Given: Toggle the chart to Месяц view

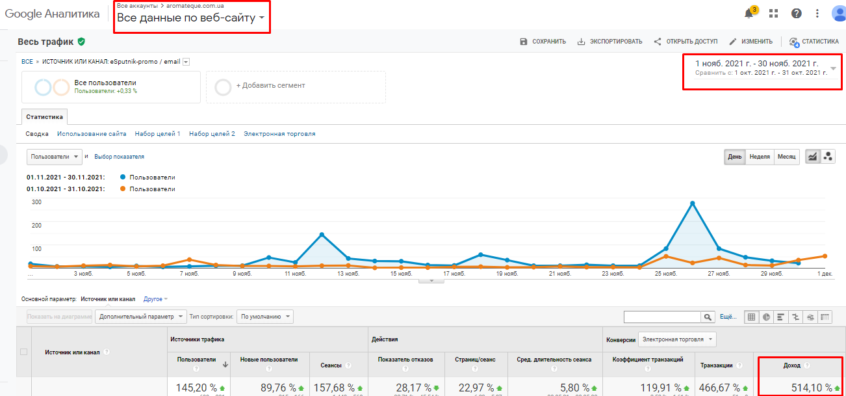Looking at the screenshot, I should [x=786, y=157].
